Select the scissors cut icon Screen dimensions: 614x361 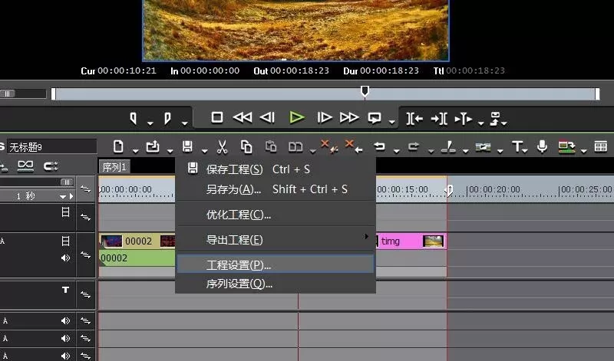[x=222, y=147]
